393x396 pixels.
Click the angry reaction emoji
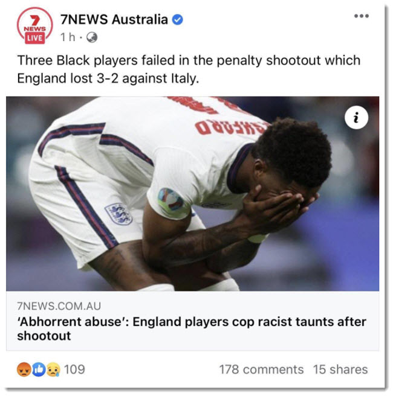tap(24, 369)
